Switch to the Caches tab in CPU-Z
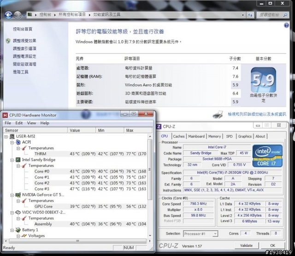The width and height of the screenshot is (295, 256). coord(179,136)
